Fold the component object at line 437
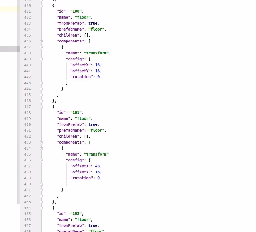 (x=42, y=47)
